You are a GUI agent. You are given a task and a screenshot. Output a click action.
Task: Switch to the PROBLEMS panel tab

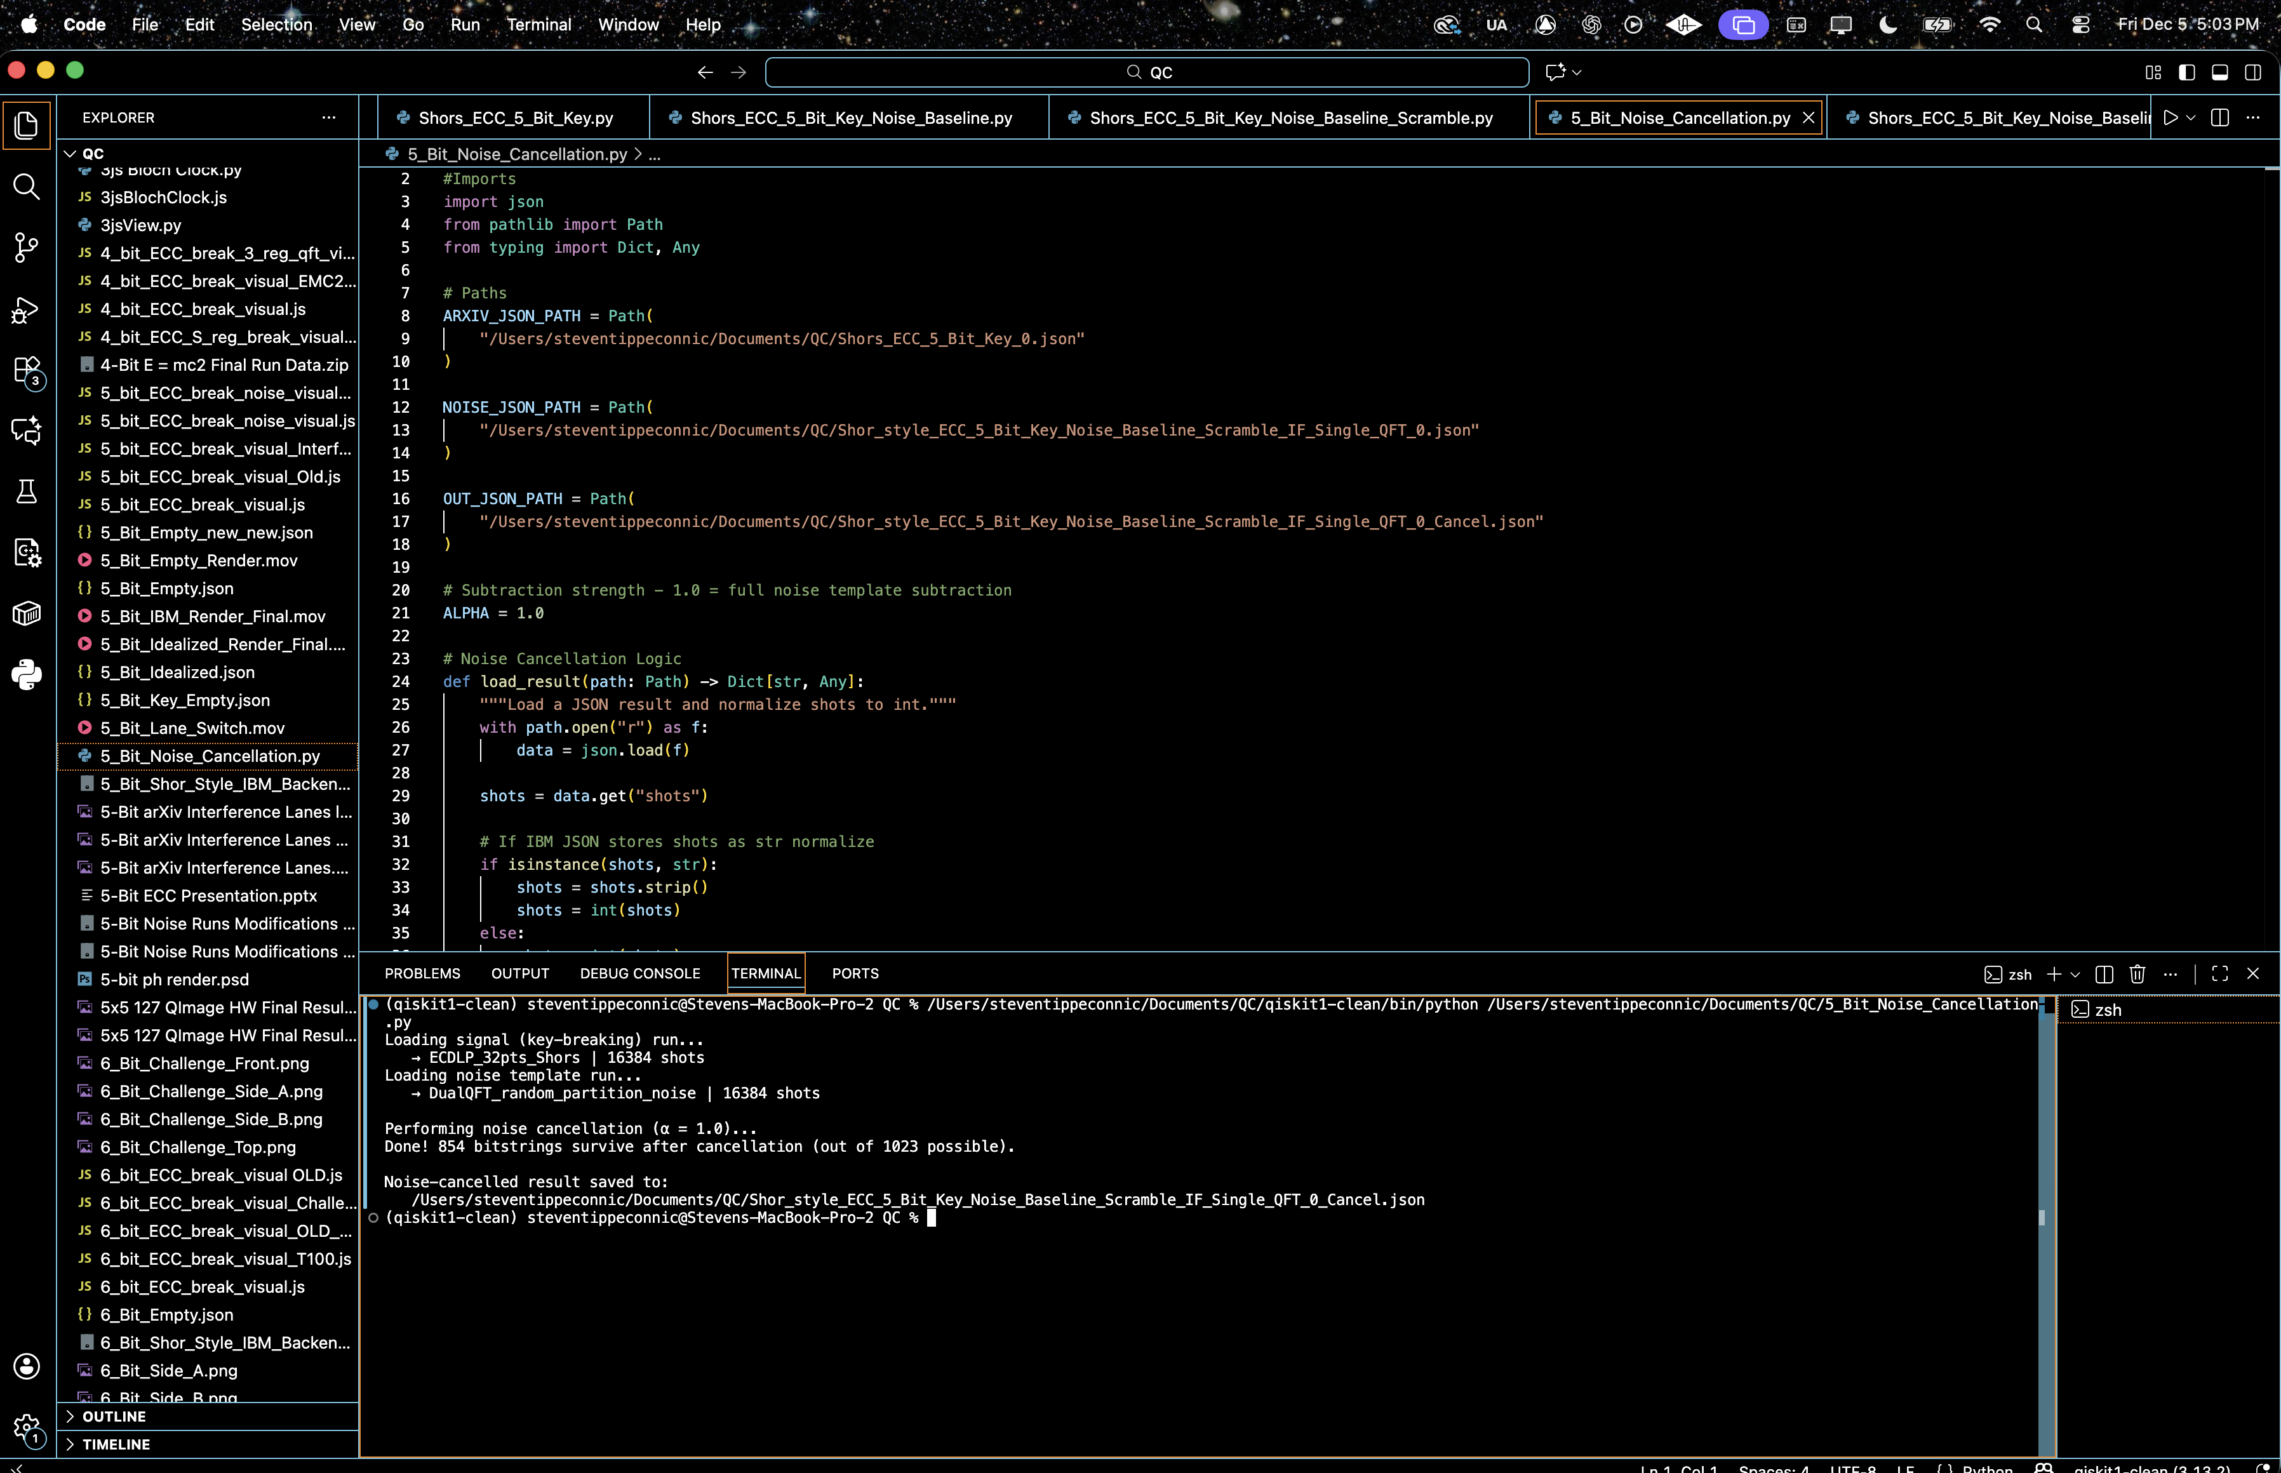point(422,973)
